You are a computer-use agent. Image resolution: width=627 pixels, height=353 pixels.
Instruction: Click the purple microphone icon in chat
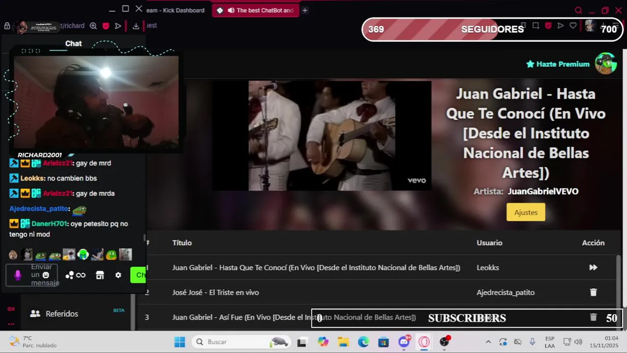[18, 275]
